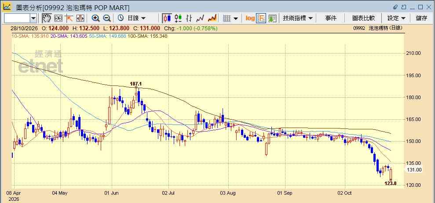Click the 210.00 axis label
435x203 pixels.
pos(413,53)
